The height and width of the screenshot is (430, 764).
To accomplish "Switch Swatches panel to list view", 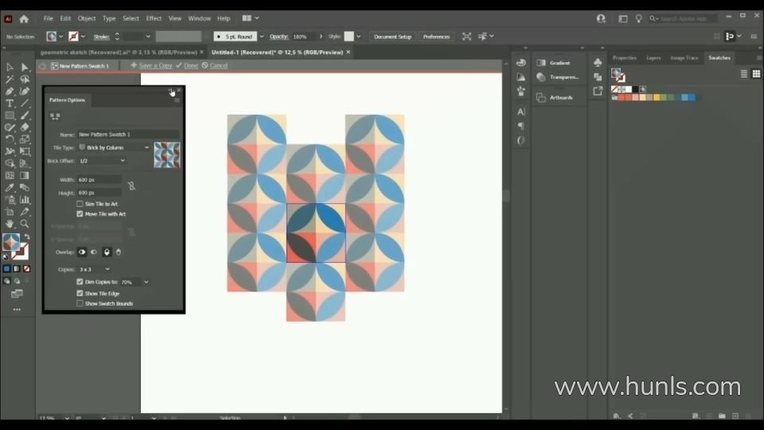I will [x=743, y=74].
